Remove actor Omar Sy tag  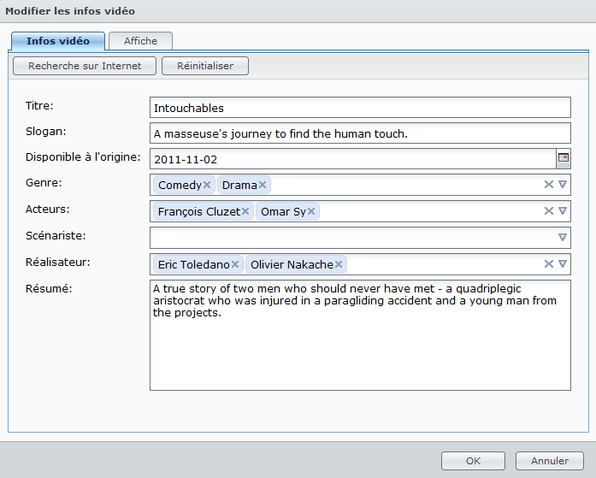point(311,211)
